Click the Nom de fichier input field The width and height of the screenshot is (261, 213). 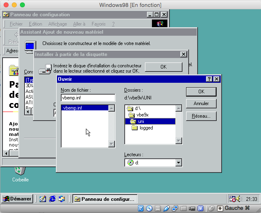[x=88, y=98]
